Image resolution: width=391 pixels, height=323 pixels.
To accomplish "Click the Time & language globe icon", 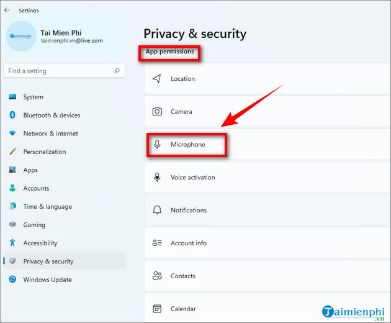I will pyautogui.click(x=12, y=206).
